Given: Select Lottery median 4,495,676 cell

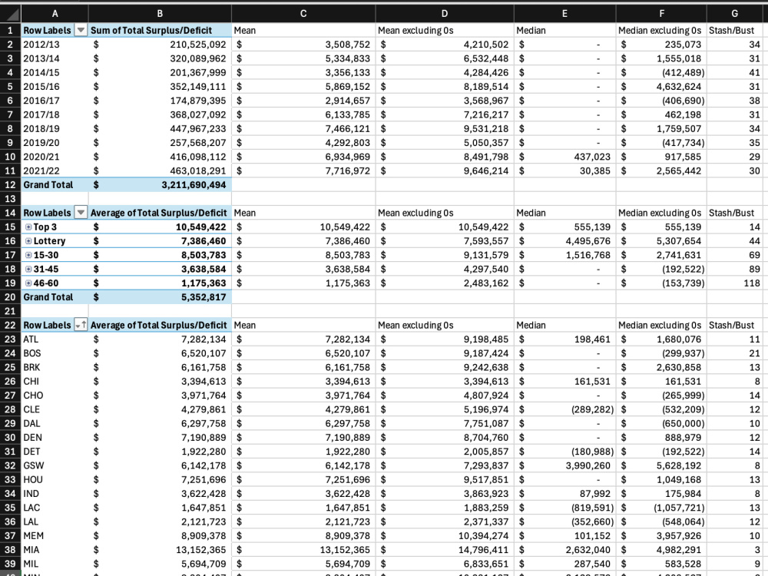Looking at the screenshot, I should click(x=564, y=241).
